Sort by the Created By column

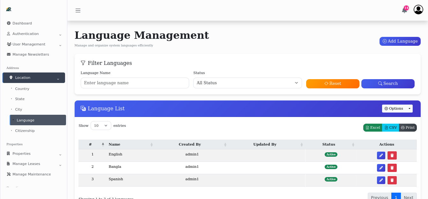click(190, 144)
